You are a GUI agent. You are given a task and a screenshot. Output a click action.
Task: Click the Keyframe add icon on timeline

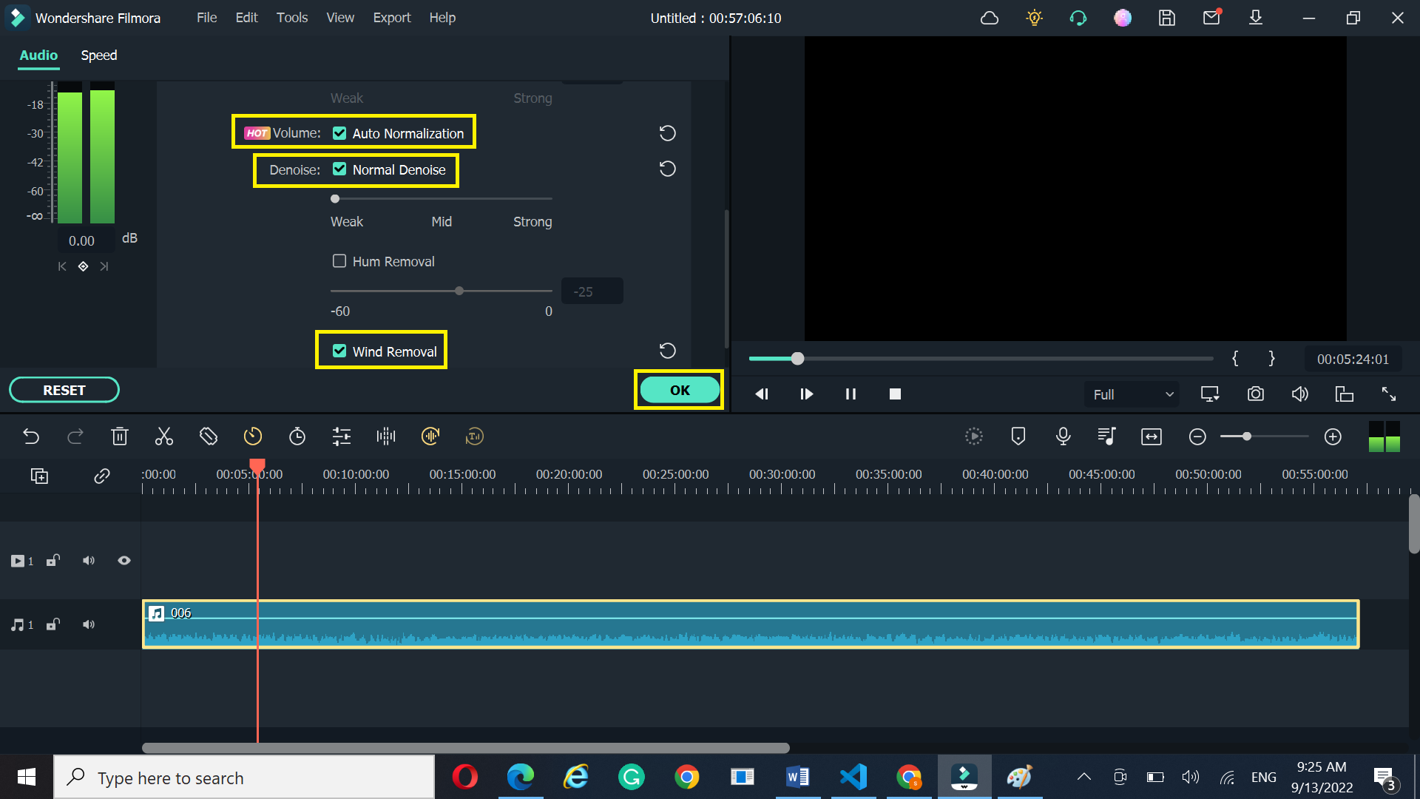[83, 266]
